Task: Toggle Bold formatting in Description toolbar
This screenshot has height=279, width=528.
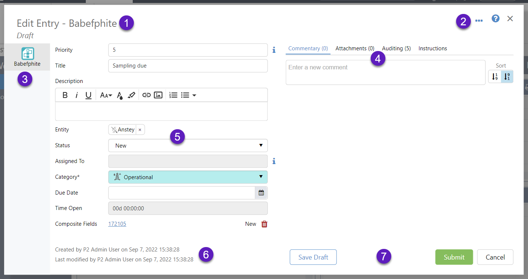Action: coord(65,95)
